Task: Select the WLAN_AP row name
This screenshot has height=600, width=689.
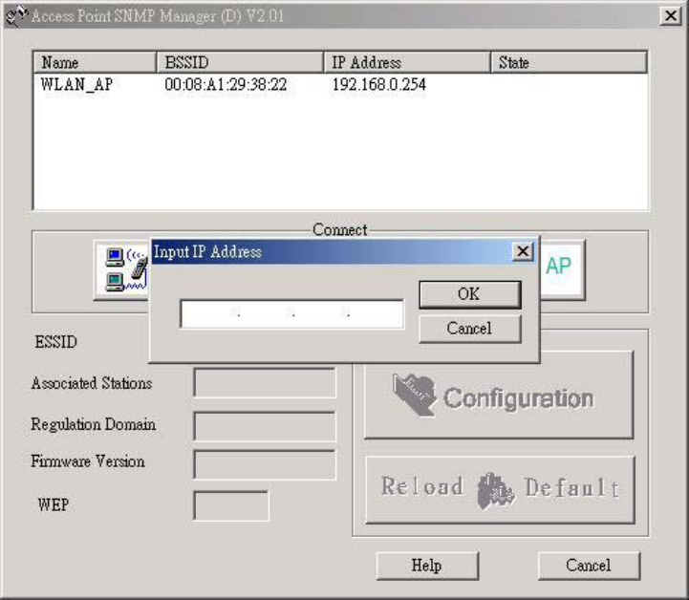Action: pyautogui.click(x=76, y=84)
